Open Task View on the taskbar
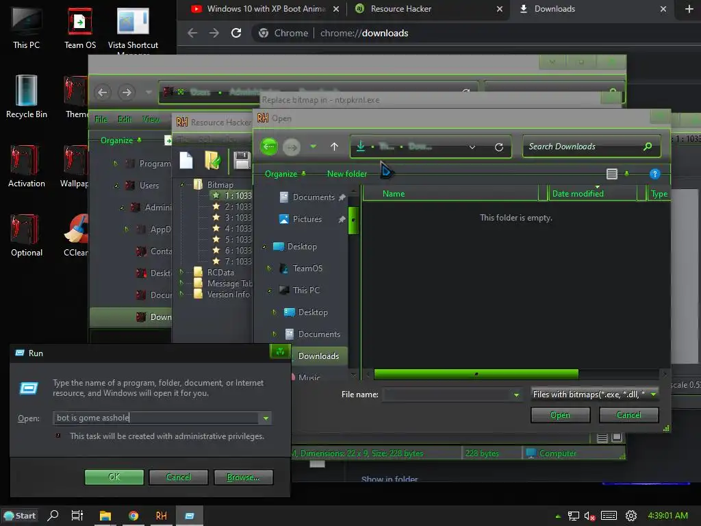Viewport: 701px width, 526px height. 77,516
